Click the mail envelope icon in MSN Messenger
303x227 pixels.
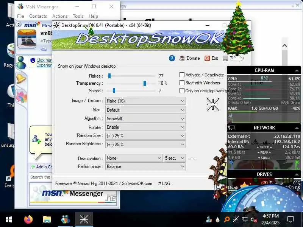pyautogui.click(x=44, y=48)
